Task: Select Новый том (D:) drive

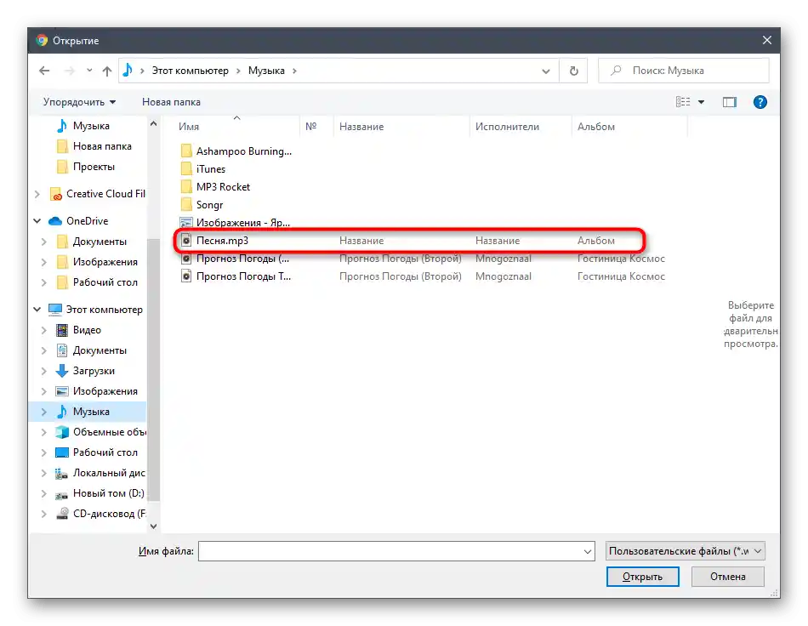Action: pyautogui.click(x=100, y=493)
